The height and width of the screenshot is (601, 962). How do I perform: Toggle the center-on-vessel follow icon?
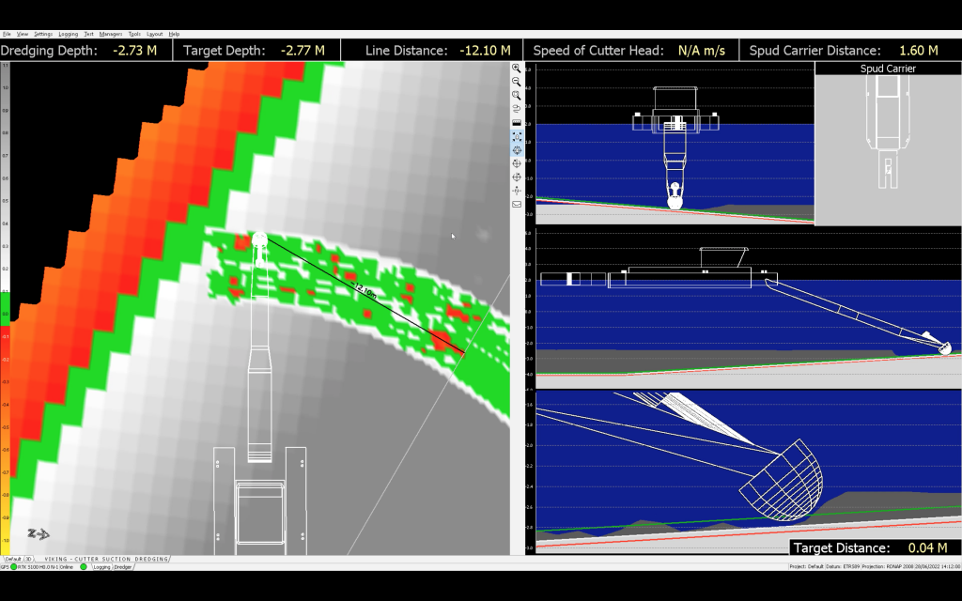click(517, 137)
